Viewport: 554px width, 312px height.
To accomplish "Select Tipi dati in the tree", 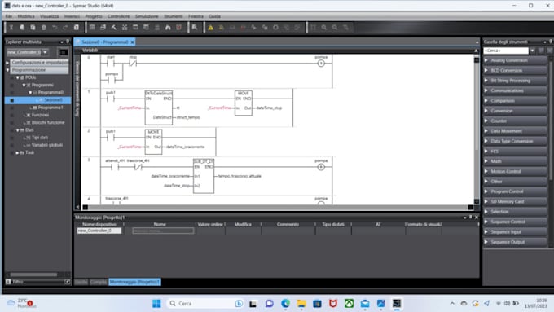I will [x=40, y=138].
